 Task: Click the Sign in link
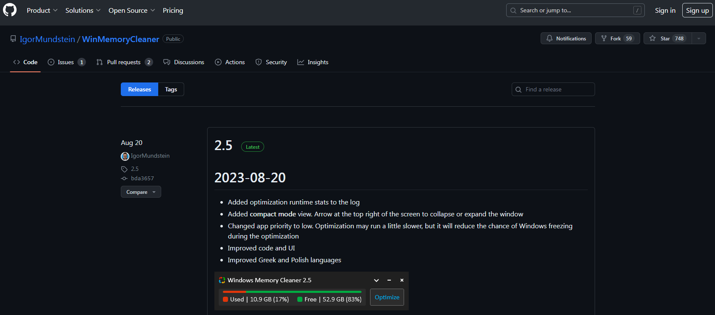pyautogui.click(x=665, y=10)
